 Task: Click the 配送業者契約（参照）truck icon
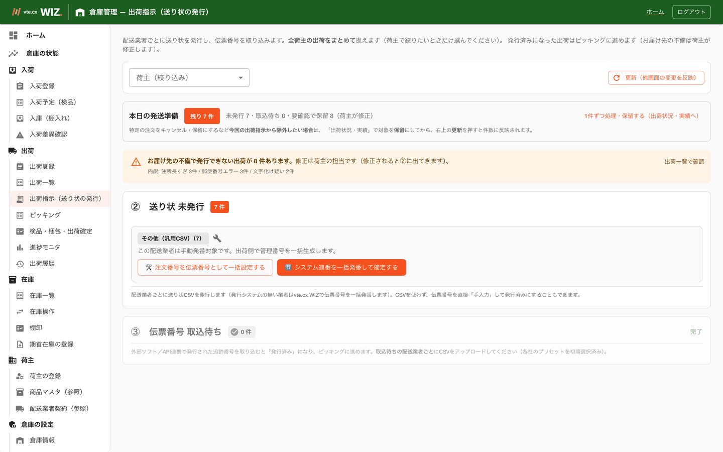pyautogui.click(x=20, y=408)
